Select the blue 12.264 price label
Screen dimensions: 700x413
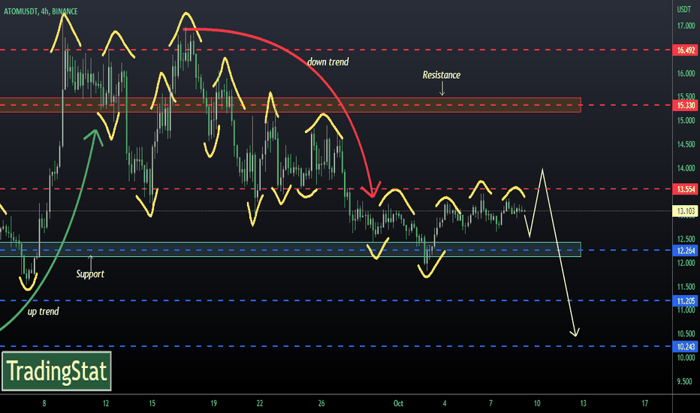tap(685, 251)
